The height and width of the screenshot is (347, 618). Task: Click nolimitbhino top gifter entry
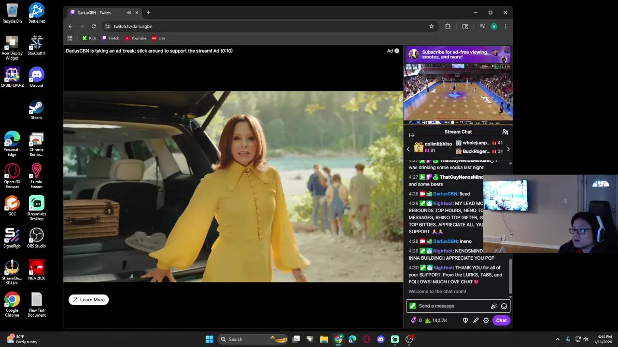click(x=433, y=147)
